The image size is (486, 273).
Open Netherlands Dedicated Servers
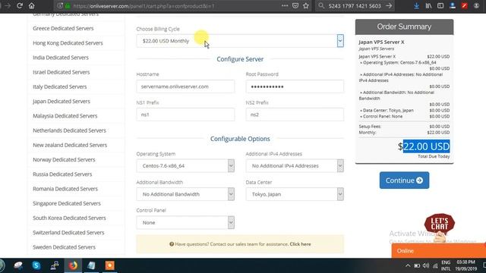click(69, 130)
